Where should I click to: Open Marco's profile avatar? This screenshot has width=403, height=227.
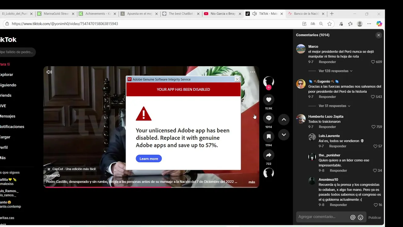point(301,49)
